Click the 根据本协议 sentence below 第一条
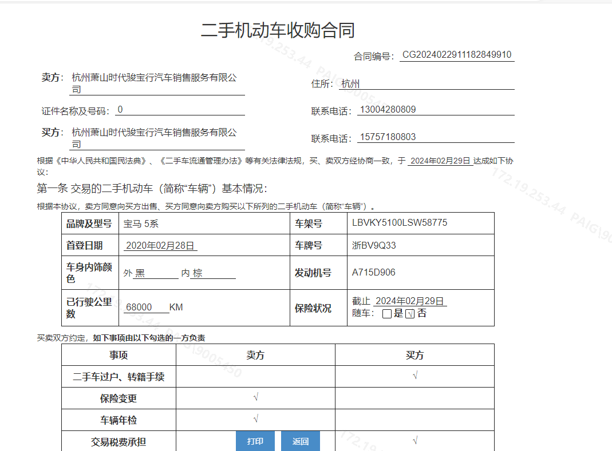 206,206
